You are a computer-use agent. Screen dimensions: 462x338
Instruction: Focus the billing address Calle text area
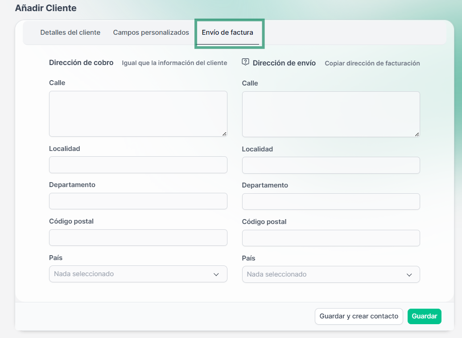point(138,114)
